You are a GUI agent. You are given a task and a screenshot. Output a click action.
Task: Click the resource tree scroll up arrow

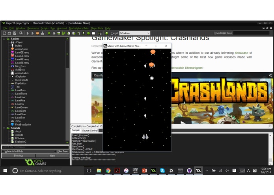(x=67, y=39)
